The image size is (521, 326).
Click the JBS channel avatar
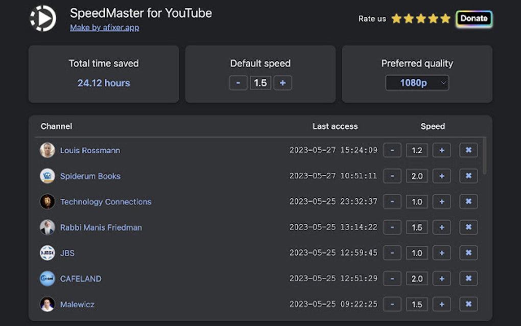tap(47, 253)
